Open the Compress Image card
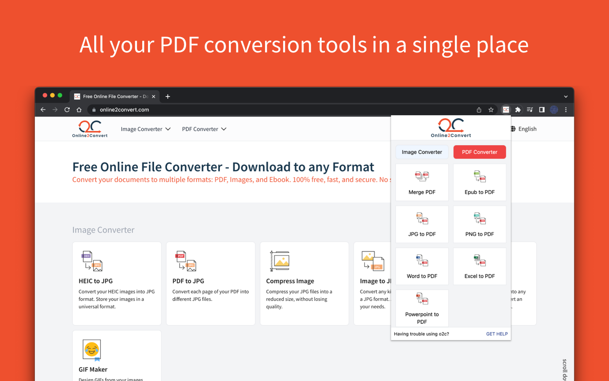This screenshot has height=381, width=609. [304, 283]
